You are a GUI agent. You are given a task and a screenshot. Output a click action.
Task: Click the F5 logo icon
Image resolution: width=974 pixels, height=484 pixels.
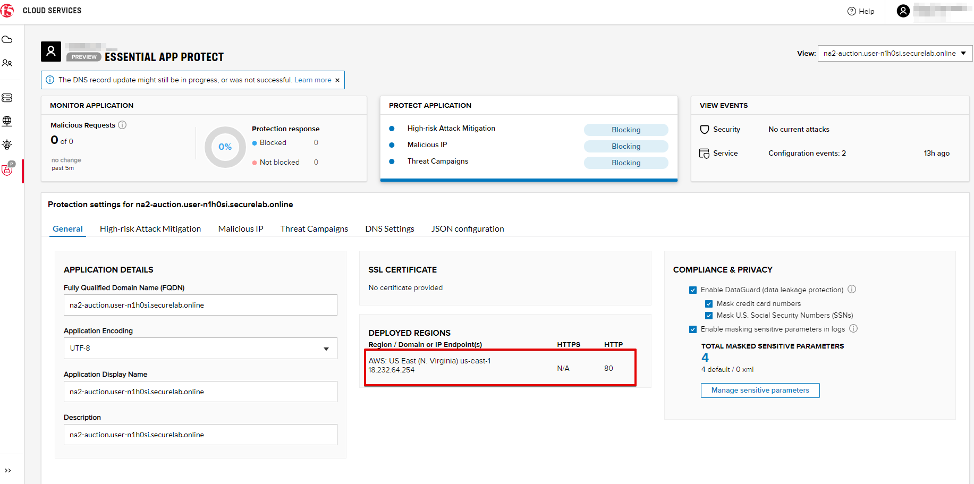[7, 11]
